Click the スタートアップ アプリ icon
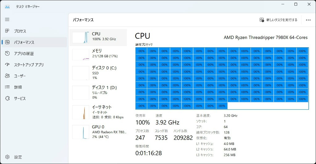The width and height of the screenshot is (316, 164). 7,65
